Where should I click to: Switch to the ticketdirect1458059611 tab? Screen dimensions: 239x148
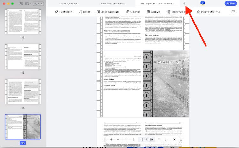tap(113, 3)
